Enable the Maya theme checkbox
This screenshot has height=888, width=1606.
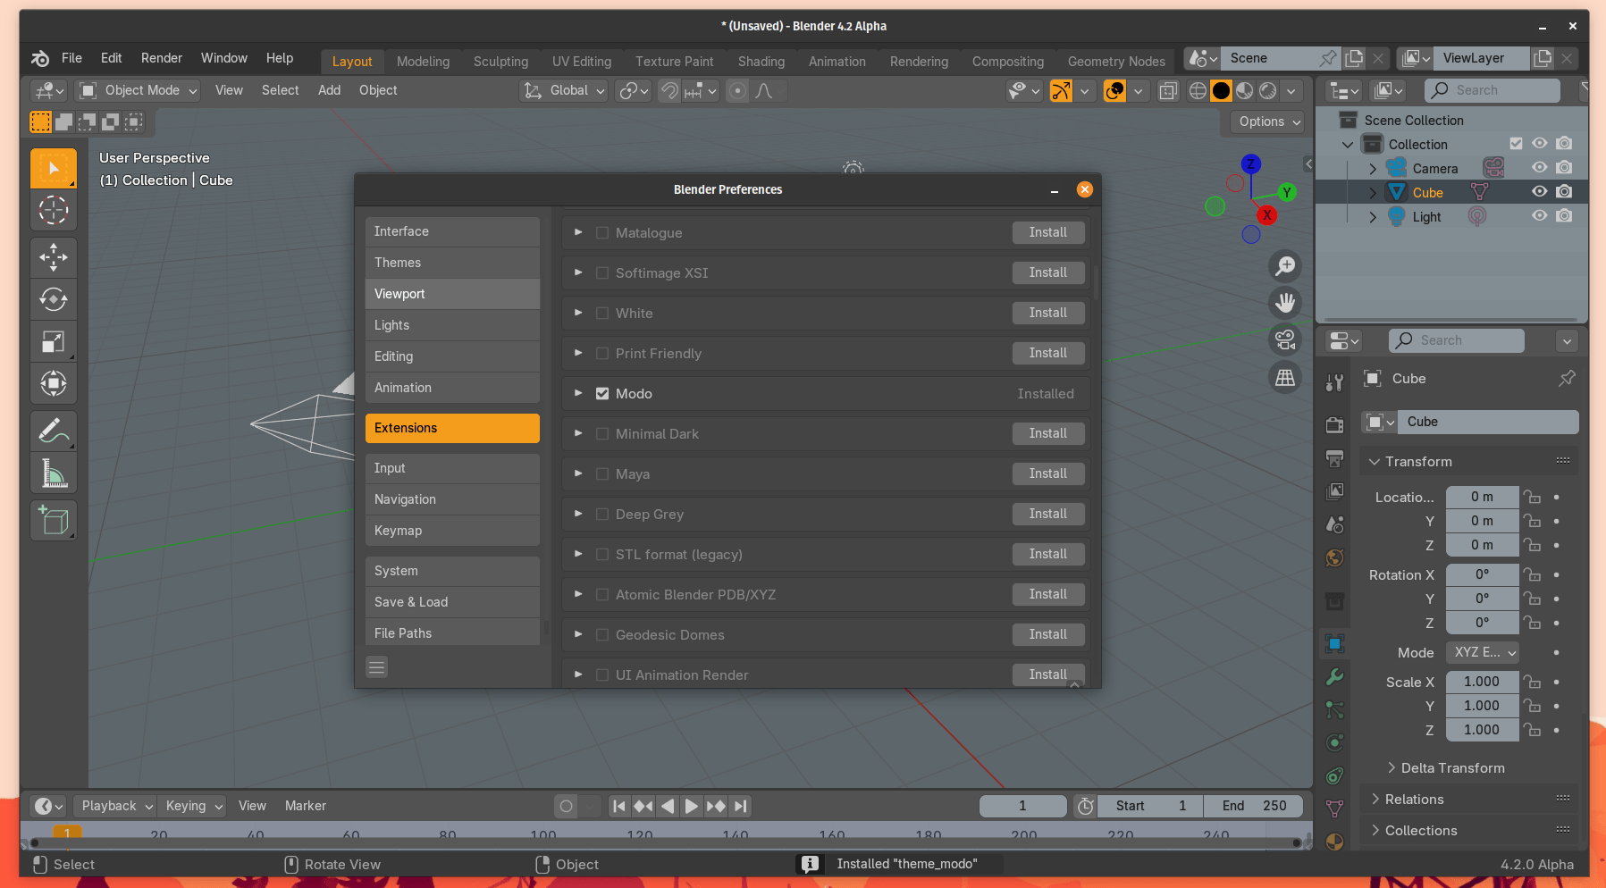pos(602,473)
